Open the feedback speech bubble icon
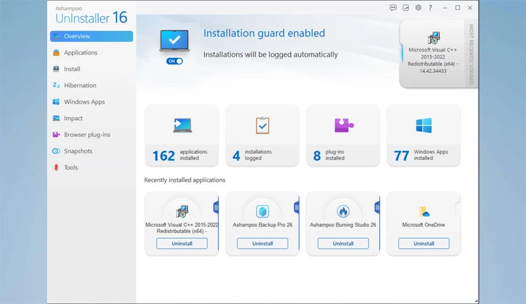This screenshot has height=304, width=526. [x=393, y=8]
